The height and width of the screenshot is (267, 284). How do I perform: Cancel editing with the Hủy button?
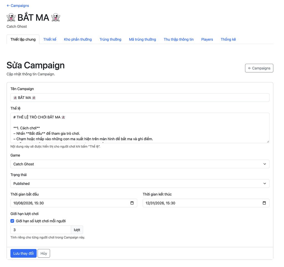44,253
